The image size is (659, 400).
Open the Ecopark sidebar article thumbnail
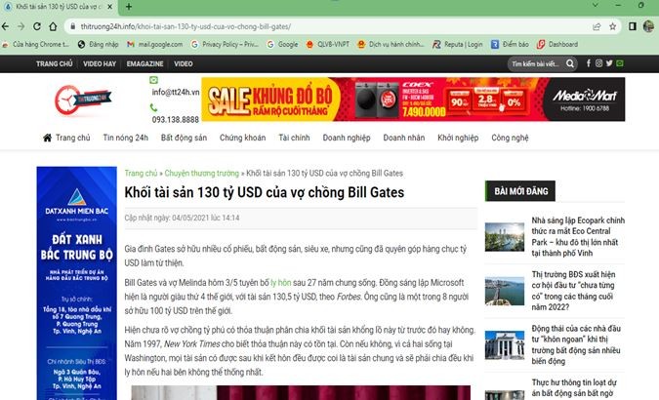(505, 235)
